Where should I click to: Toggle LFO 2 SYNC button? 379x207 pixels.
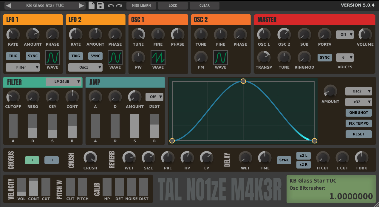coord(95,56)
